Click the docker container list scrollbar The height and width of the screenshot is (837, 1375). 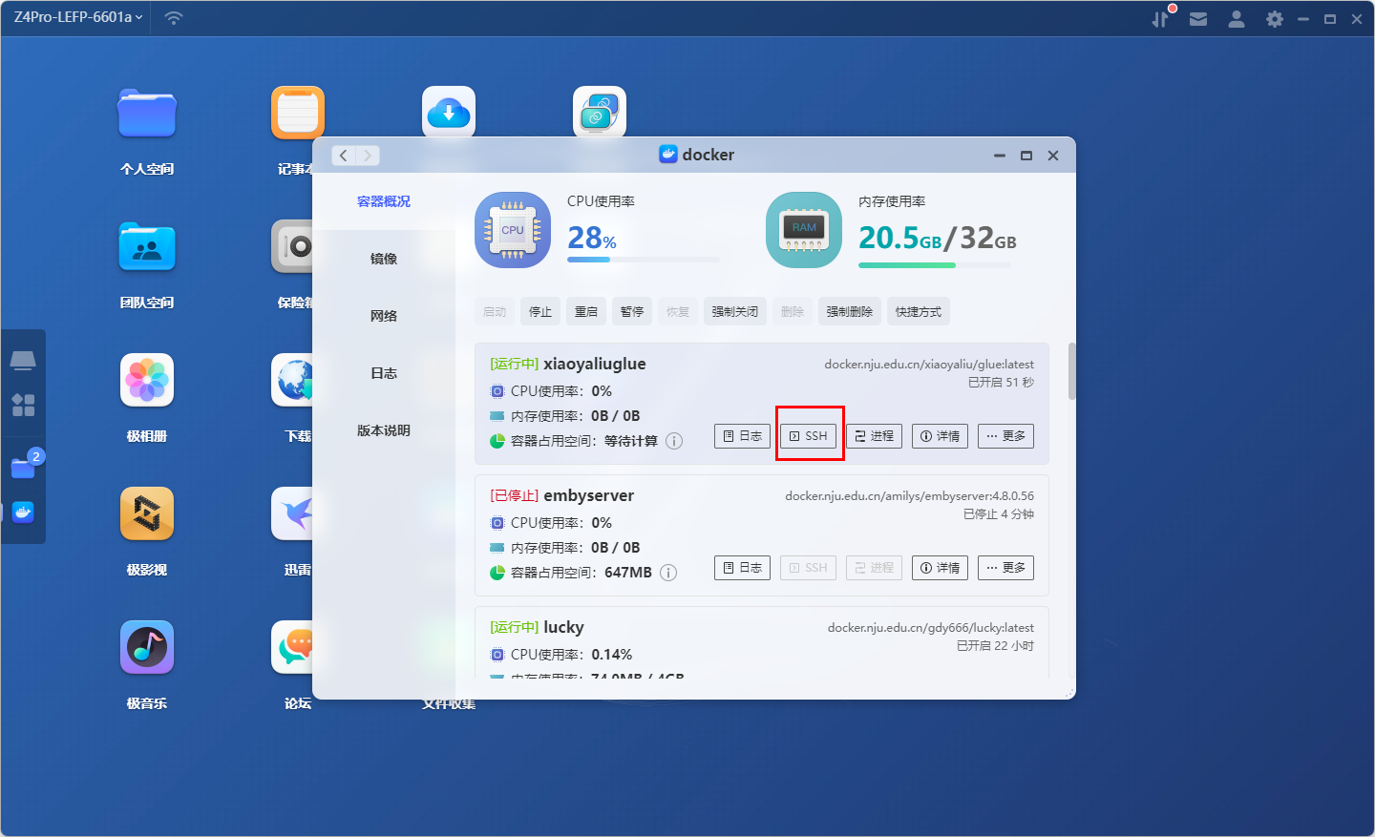coord(1071,371)
